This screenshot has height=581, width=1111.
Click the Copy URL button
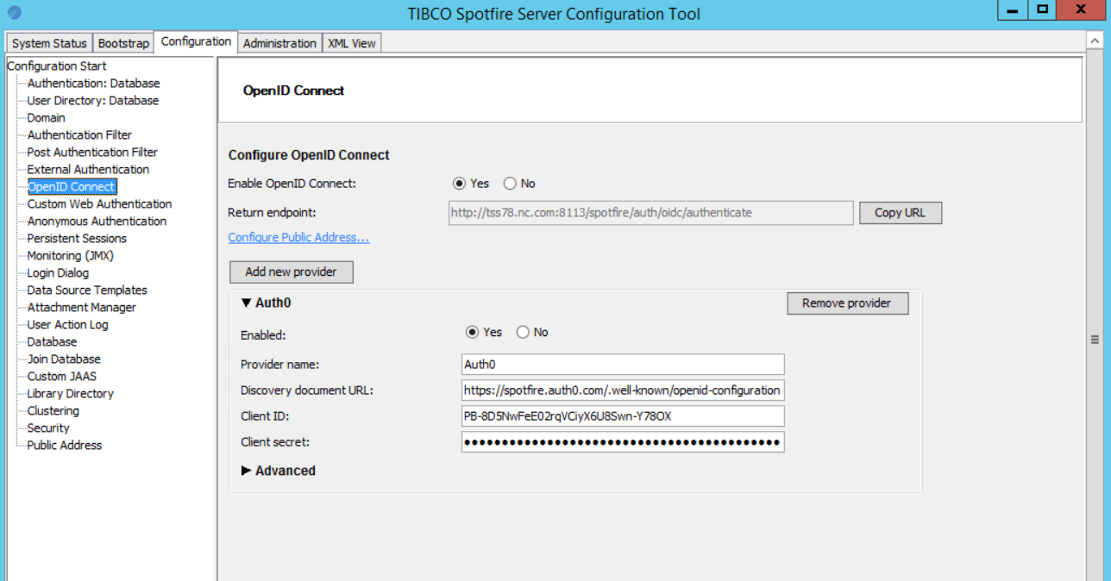901,213
